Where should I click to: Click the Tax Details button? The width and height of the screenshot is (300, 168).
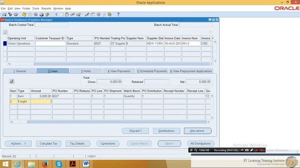pos(77,143)
